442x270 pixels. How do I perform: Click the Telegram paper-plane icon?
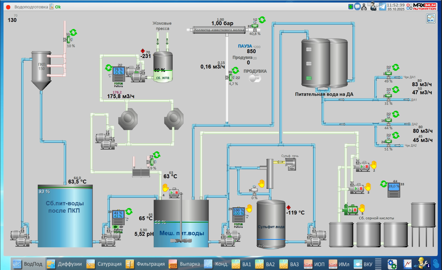(382, 7)
